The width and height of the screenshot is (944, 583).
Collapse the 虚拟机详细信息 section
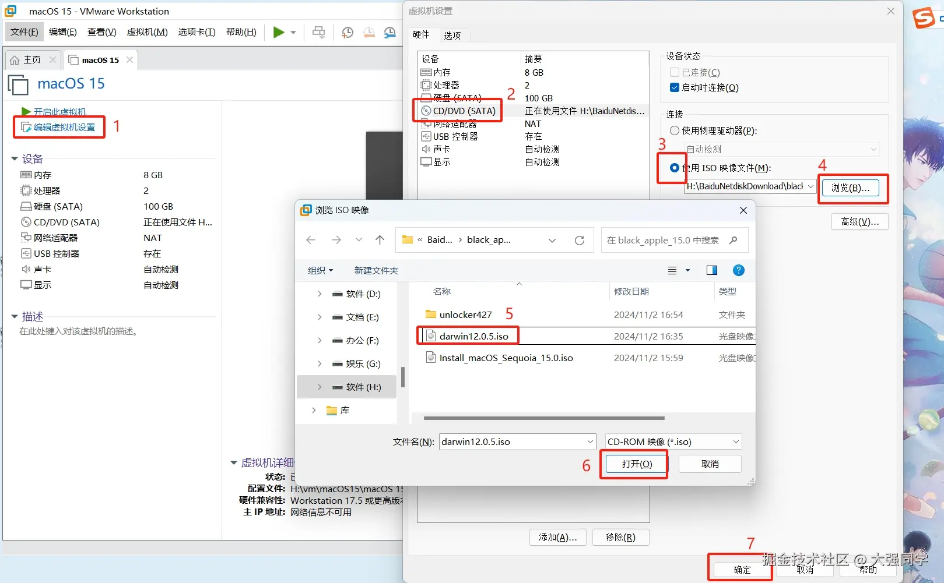pos(234,462)
